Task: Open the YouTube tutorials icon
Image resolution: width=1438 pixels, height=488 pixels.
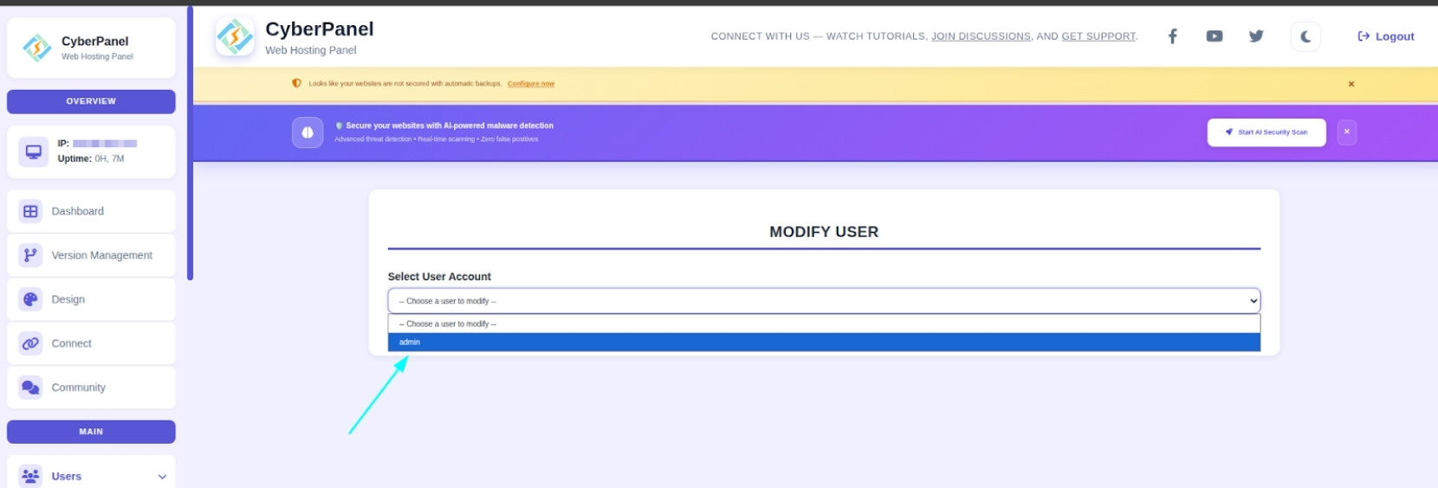Action: 1215,36
